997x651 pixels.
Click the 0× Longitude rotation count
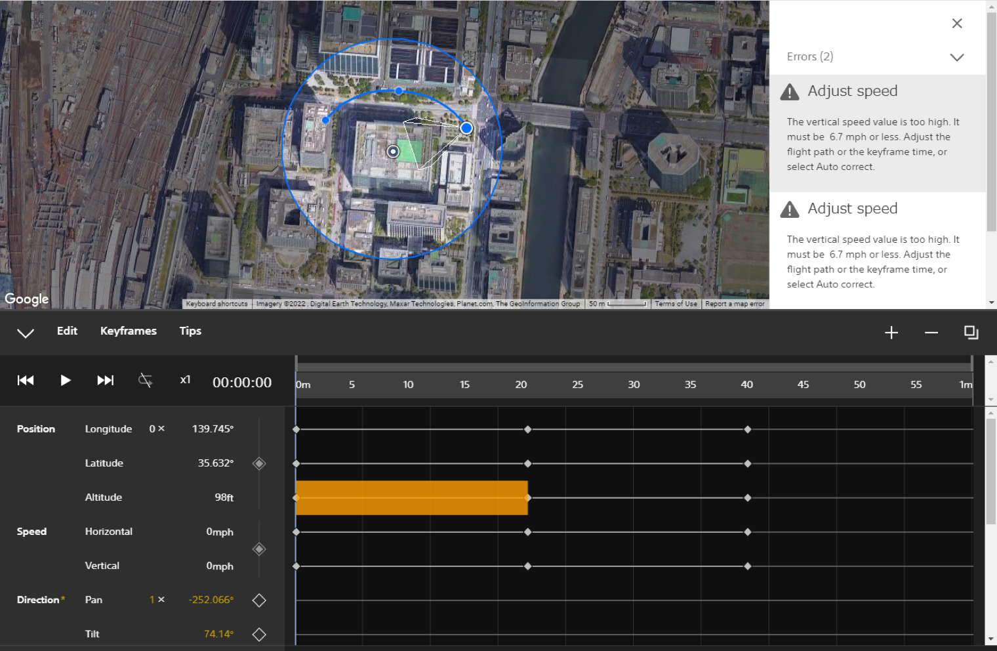pyautogui.click(x=157, y=429)
